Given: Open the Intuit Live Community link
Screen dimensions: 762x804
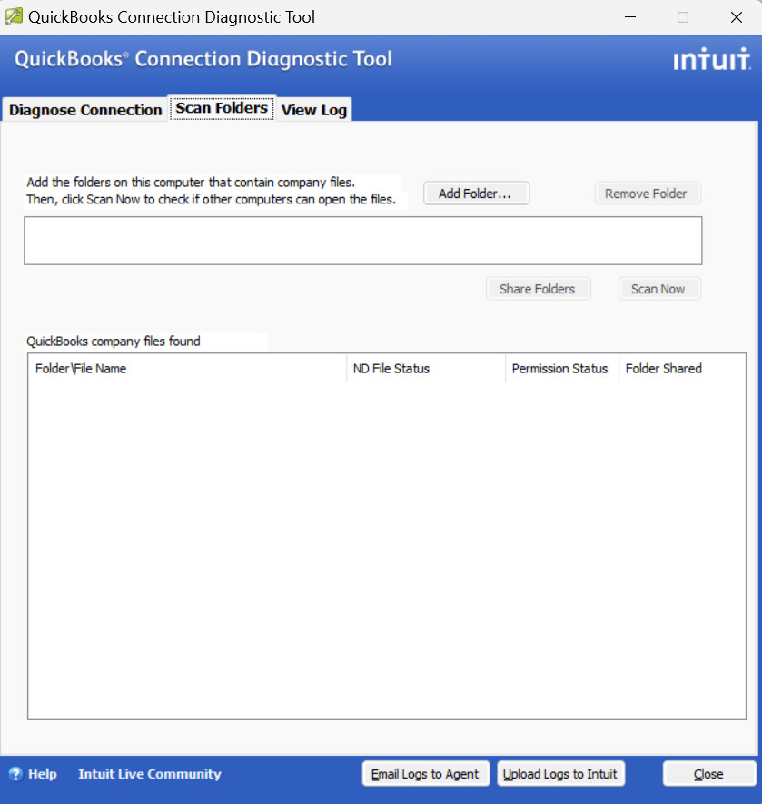Looking at the screenshot, I should 149,774.
